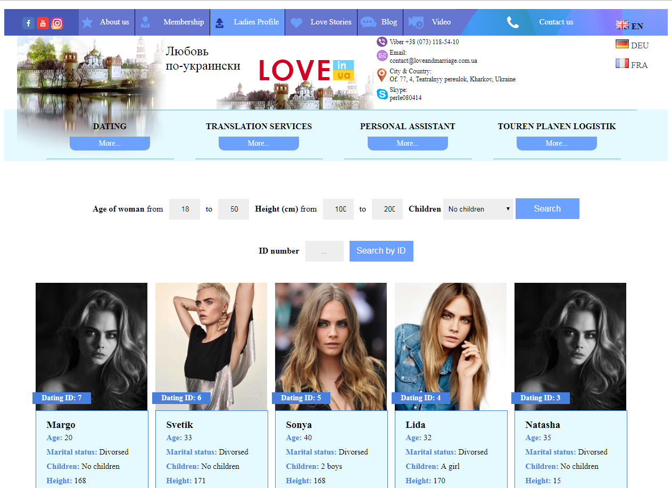Click the blue Search button

tap(547, 209)
